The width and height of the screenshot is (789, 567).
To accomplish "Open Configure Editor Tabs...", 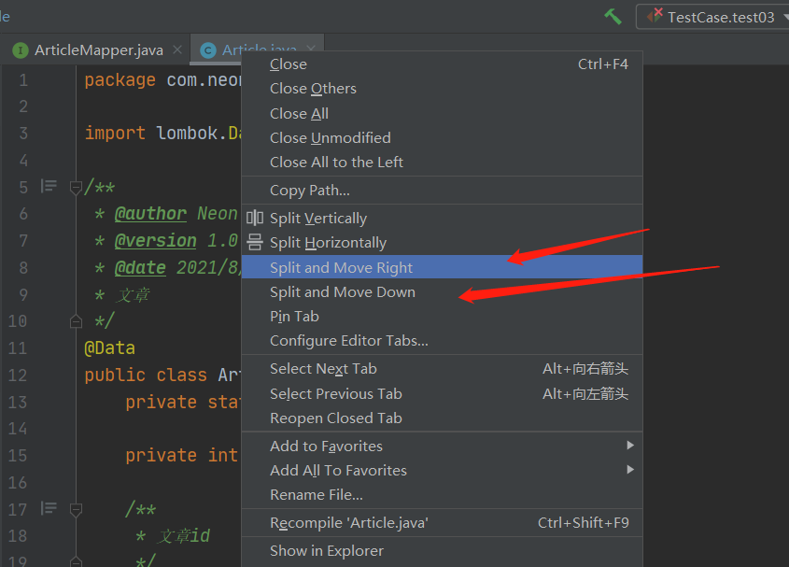I will click(x=442, y=341).
